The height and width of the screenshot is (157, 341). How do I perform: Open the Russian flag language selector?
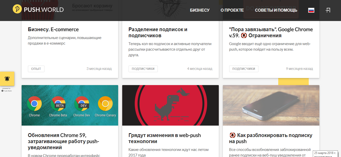tap(311, 10)
